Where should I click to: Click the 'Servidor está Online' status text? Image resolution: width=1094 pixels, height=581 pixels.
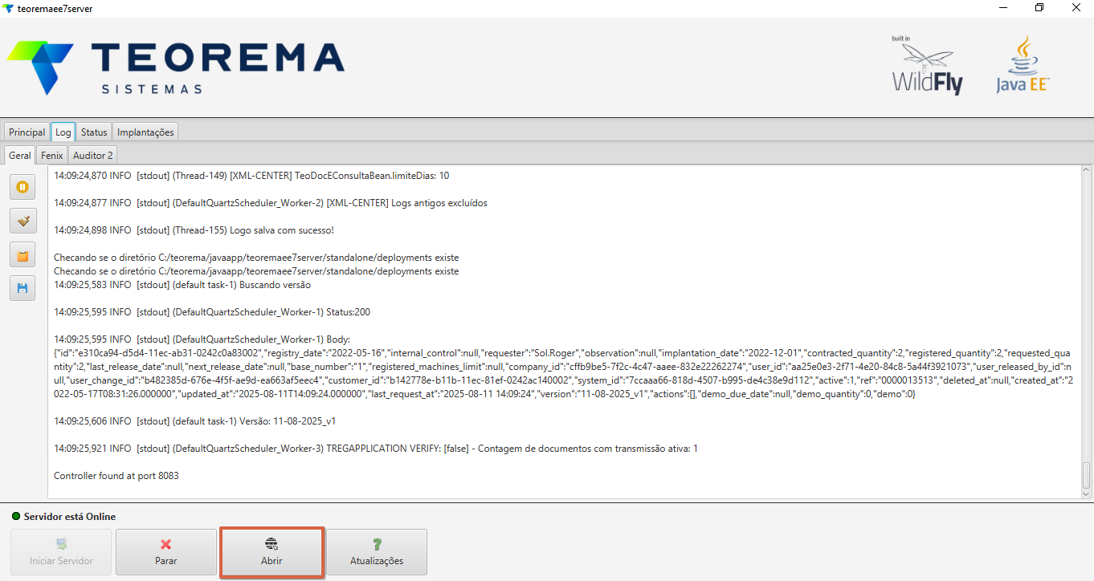70,517
